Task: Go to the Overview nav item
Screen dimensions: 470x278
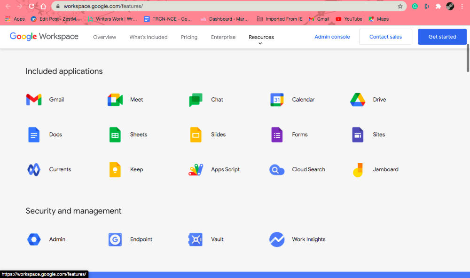Action: pos(105,37)
